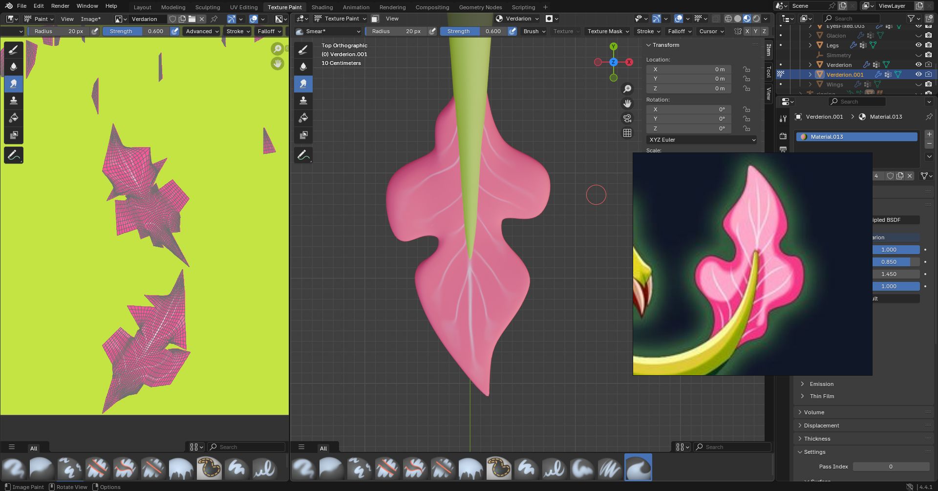This screenshot has height=491, width=938.
Task: Adjust the Radius slider in the image editor
Action: 58,31
